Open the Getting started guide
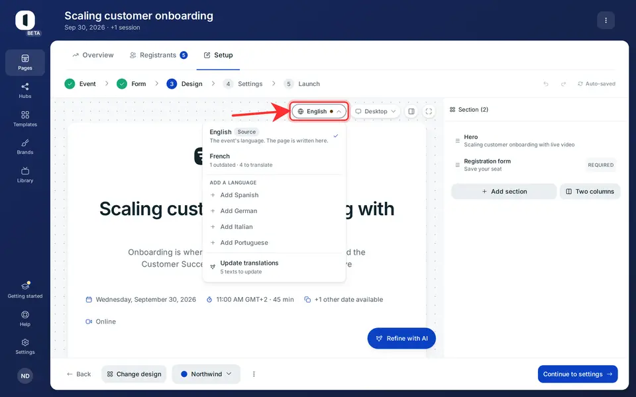This screenshot has height=397, width=636. [25, 290]
